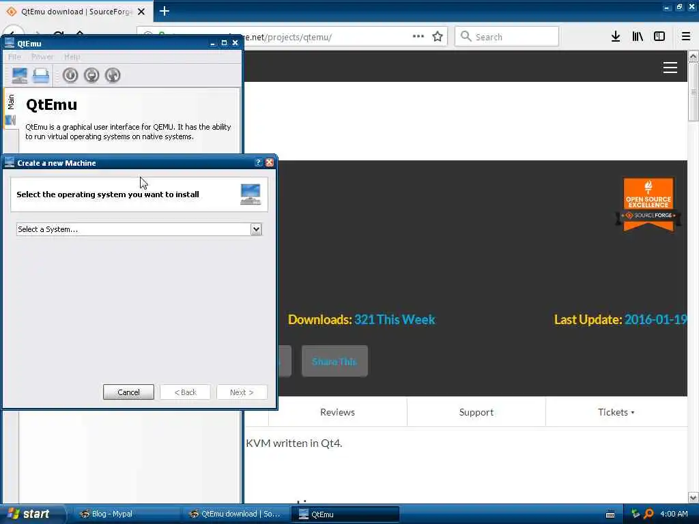Screen dimensions: 699x524
Task: Click the 2016-01-19 last update link
Action: 655,319
